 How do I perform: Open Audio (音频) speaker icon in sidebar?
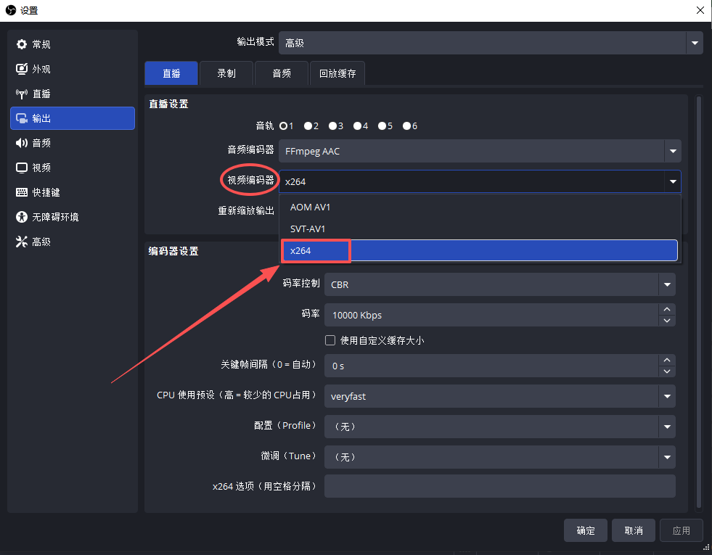(x=22, y=144)
